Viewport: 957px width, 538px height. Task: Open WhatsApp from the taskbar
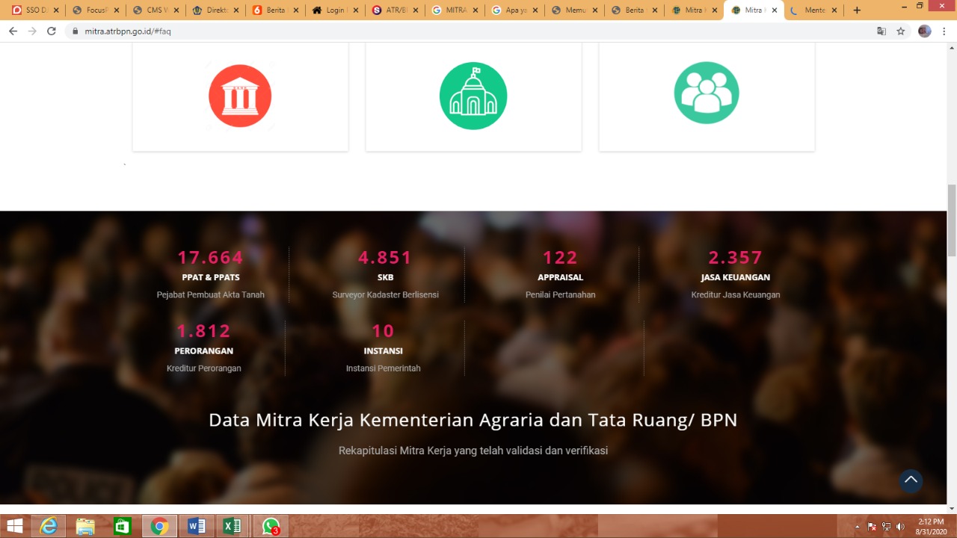coord(271,526)
